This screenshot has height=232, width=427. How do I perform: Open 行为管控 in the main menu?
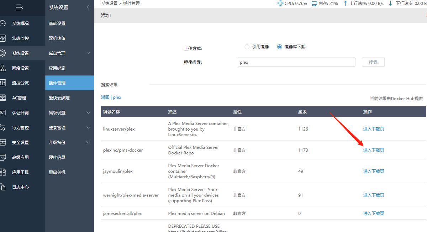[x=20, y=127]
